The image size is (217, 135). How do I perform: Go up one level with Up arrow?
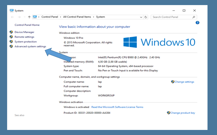pyautogui.click(x=29, y=17)
